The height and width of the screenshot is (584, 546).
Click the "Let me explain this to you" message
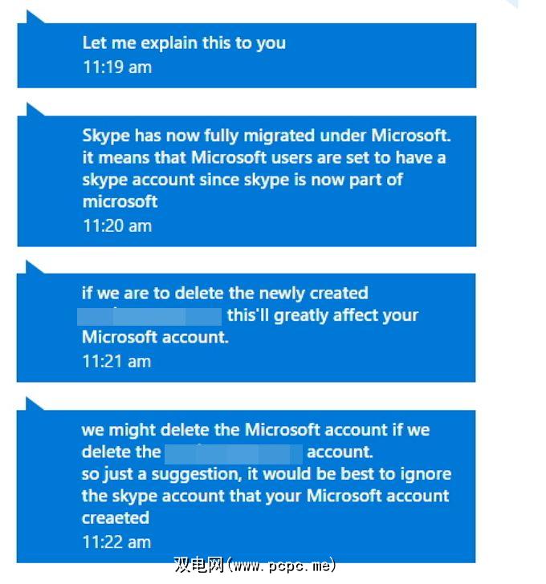click(184, 43)
